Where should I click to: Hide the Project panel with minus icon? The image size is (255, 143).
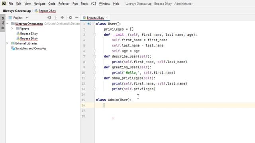[76, 17]
